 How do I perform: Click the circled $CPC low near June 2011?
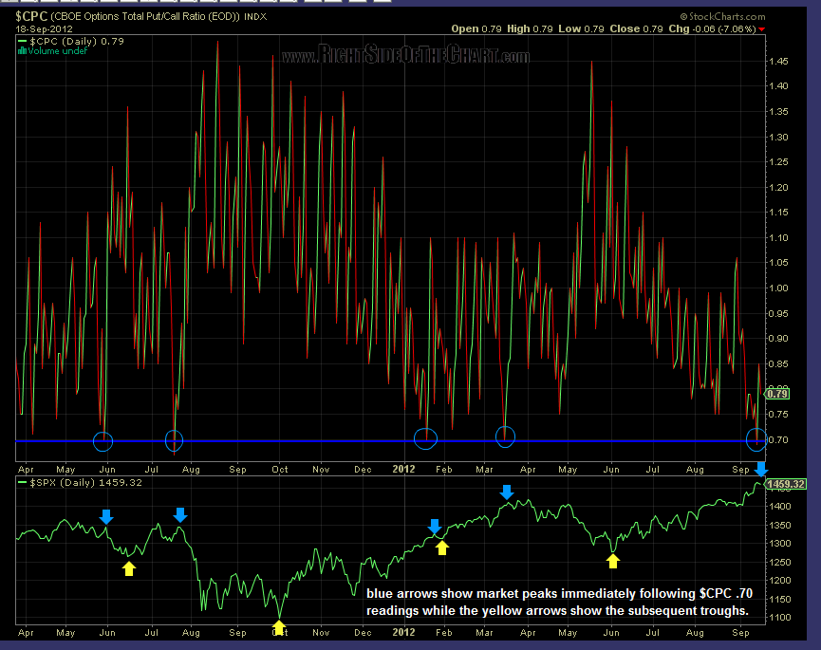pos(103,440)
